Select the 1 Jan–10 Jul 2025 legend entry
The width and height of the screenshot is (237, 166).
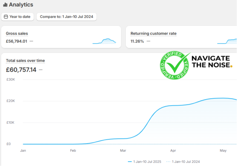[x=145, y=162]
